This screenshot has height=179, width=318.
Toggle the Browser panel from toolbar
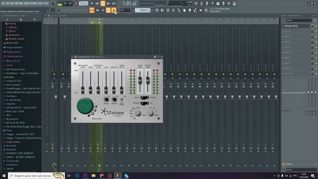click(179, 10)
